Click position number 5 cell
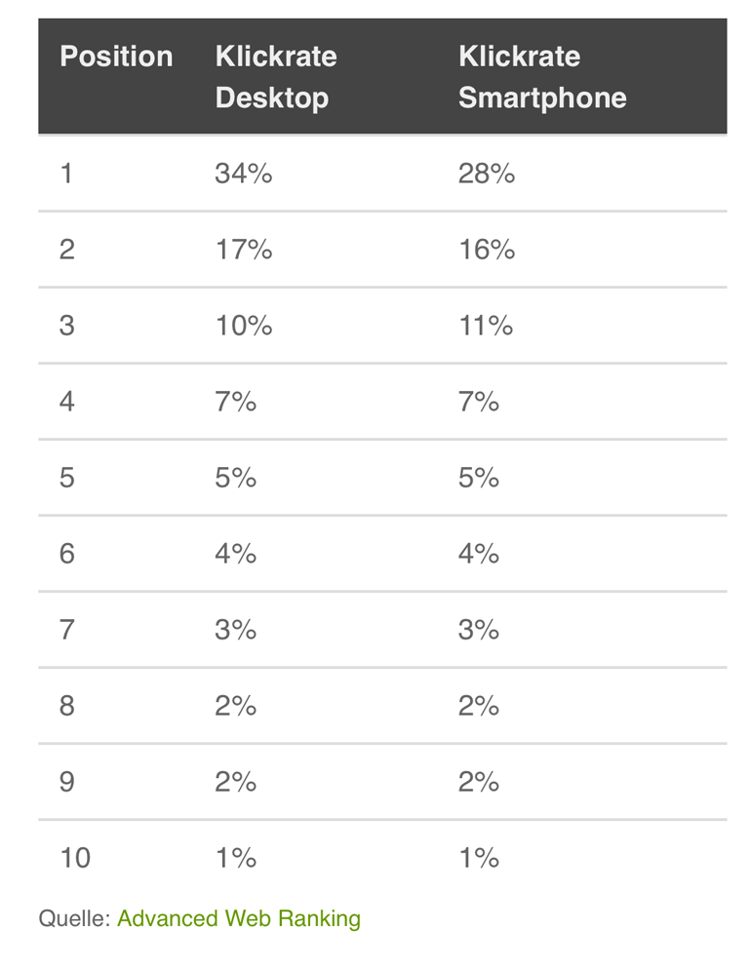Viewport: 751px width, 970px height. pyautogui.click(x=67, y=478)
